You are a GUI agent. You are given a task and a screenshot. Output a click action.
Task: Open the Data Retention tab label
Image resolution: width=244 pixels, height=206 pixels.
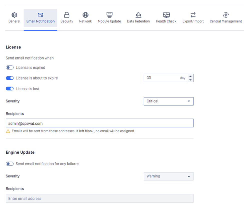138,21
